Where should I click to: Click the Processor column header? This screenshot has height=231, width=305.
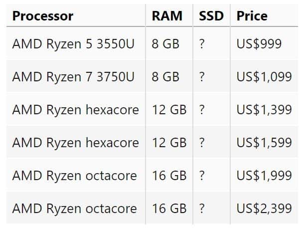tap(43, 16)
